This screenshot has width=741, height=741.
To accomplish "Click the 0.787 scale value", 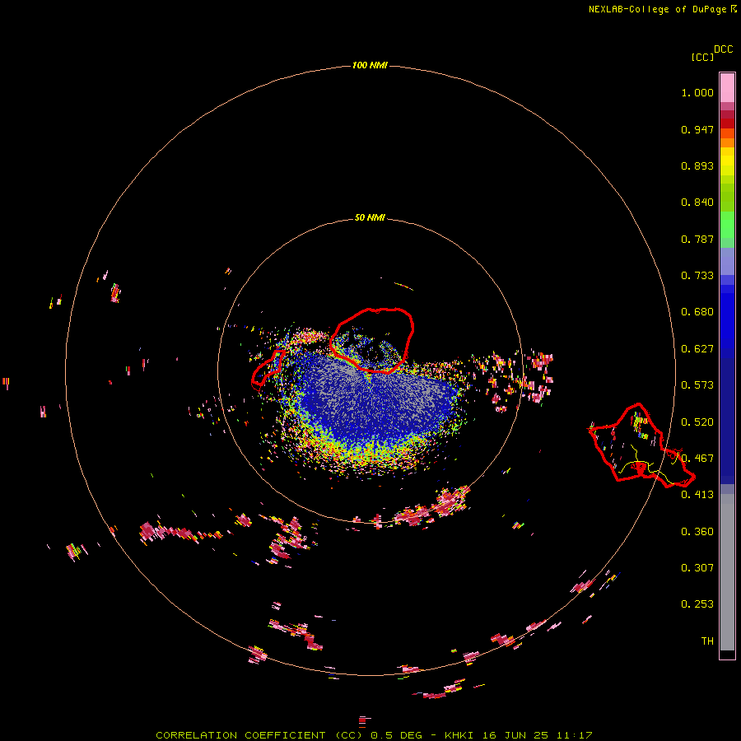I will pos(697,239).
